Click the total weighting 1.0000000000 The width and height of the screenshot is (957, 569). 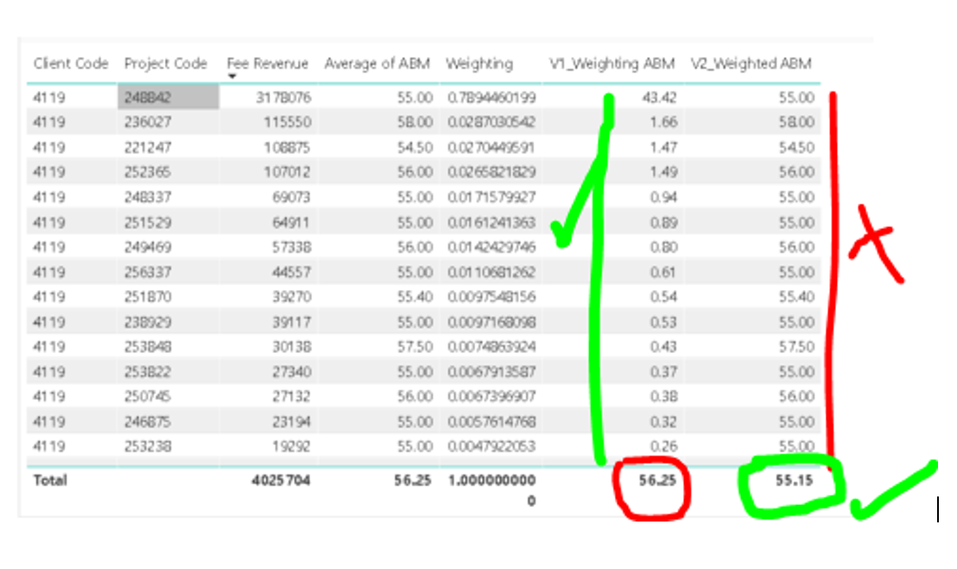[x=491, y=490]
